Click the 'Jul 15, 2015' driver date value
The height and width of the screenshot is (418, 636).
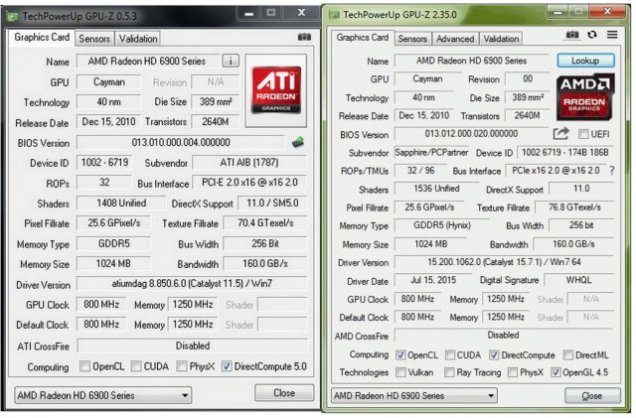click(433, 280)
